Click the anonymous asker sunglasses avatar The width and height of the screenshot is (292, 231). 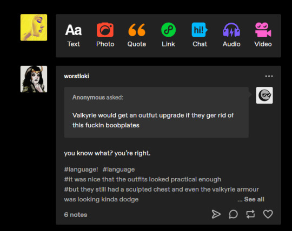pos(264,96)
